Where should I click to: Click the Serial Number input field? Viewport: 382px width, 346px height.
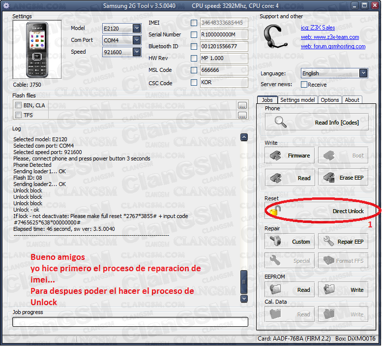click(224, 34)
